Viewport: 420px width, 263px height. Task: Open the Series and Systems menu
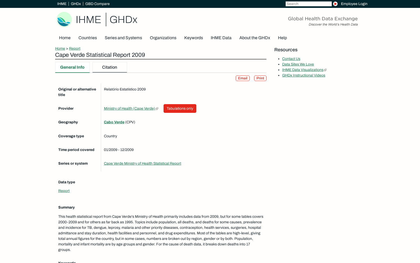(123, 38)
